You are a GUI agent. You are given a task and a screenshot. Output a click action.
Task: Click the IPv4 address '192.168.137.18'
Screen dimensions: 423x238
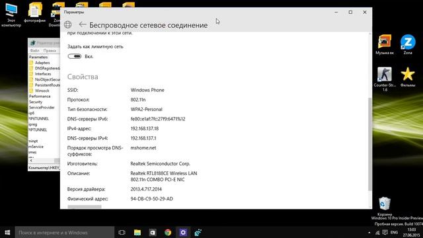(145, 129)
